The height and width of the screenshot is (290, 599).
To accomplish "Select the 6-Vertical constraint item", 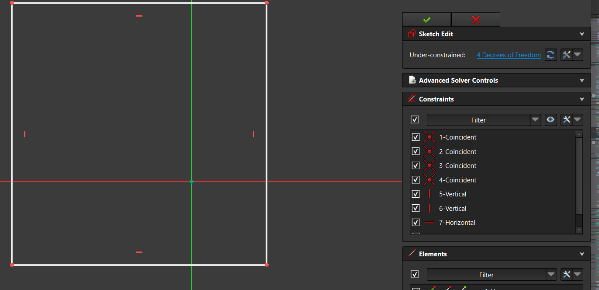I will 452,209.
